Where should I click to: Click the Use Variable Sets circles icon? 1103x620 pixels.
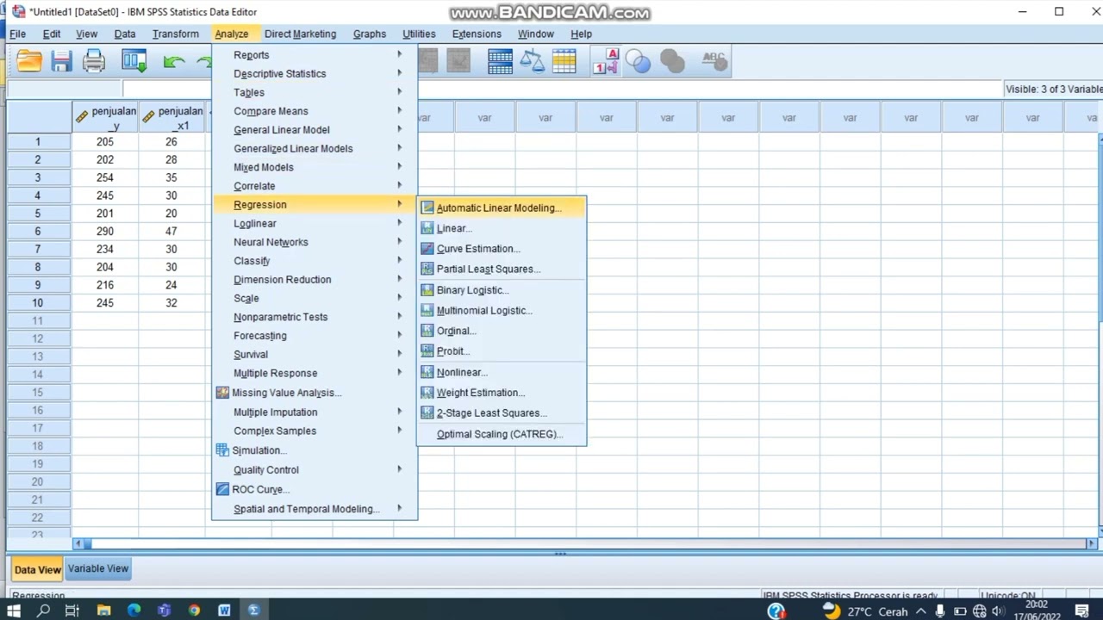pos(639,61)
